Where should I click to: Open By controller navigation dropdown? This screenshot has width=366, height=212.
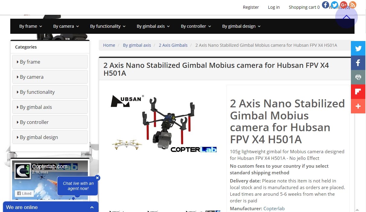click(x=196, y=26)
